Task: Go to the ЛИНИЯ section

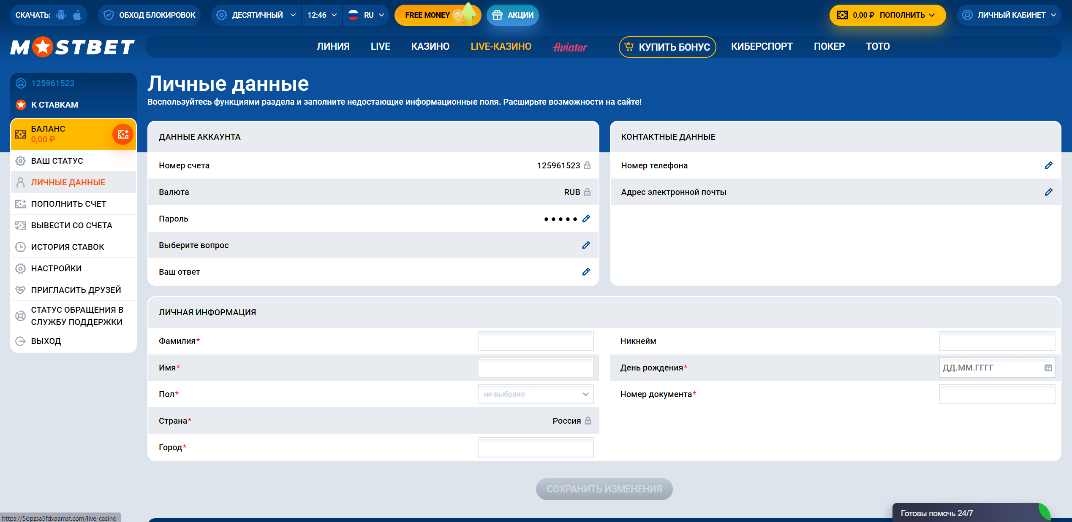Action: tap(333, 46)
